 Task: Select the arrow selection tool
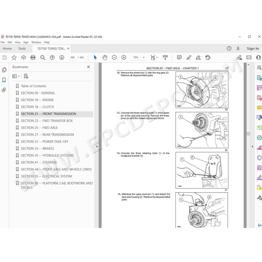(95, 58)
